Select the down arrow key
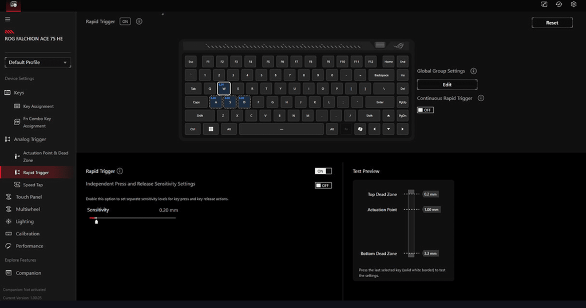This screenshot has width=586, height=308. pos(389,129)
